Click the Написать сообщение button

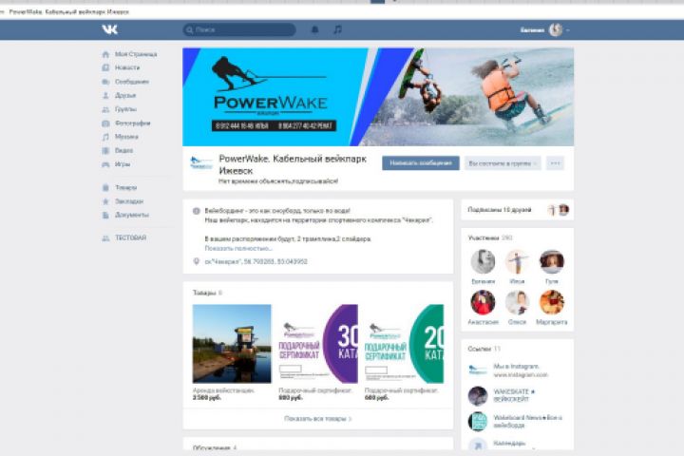[x=421, y=163]
